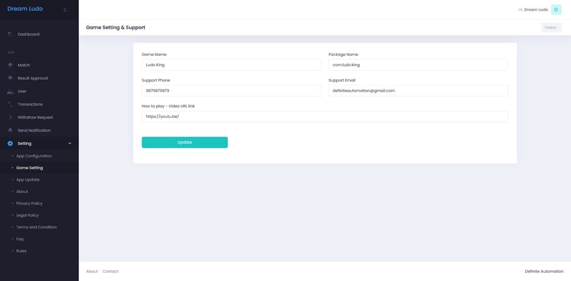
Task: Click the Transactions icon in sidebar
Action: point(10,104)
